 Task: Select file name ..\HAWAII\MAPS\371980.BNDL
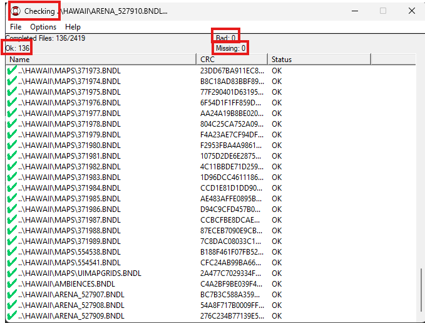(69, 146)
